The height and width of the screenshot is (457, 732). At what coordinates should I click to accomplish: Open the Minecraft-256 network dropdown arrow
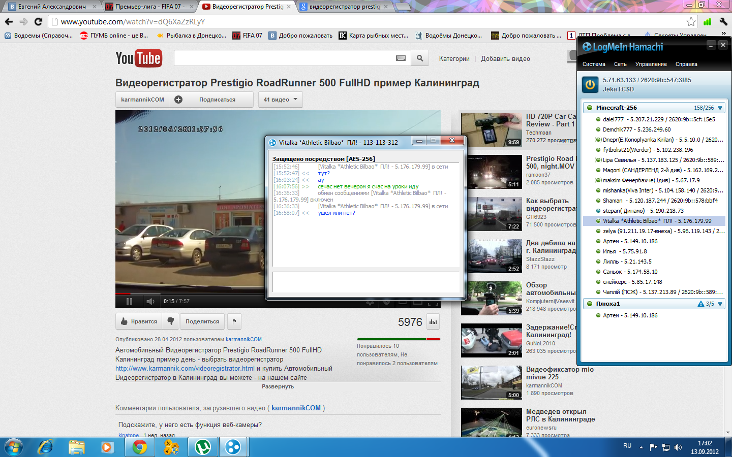pos(720,108)
